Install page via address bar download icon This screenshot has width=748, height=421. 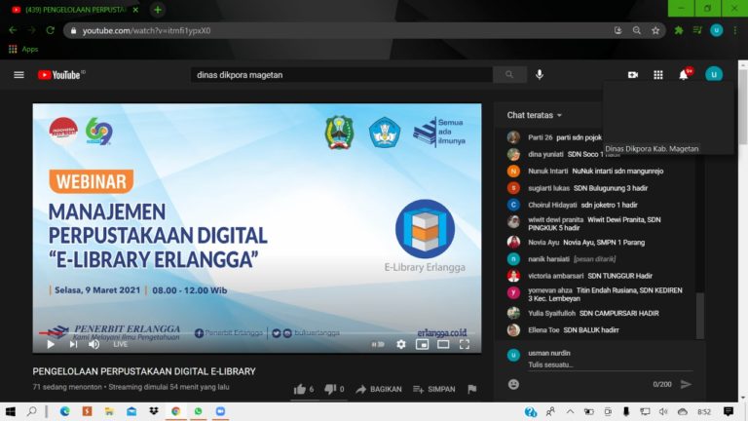coord(617,30)
